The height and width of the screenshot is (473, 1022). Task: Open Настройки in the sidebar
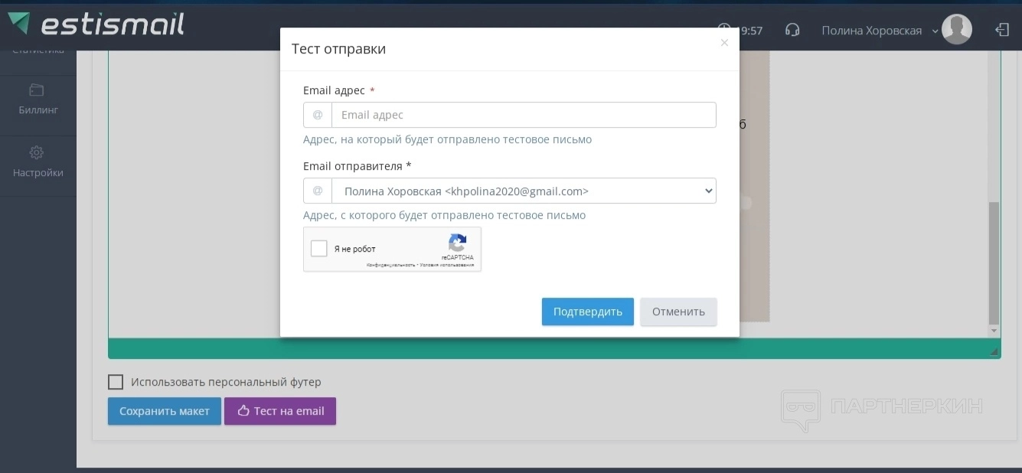point(38,162)
